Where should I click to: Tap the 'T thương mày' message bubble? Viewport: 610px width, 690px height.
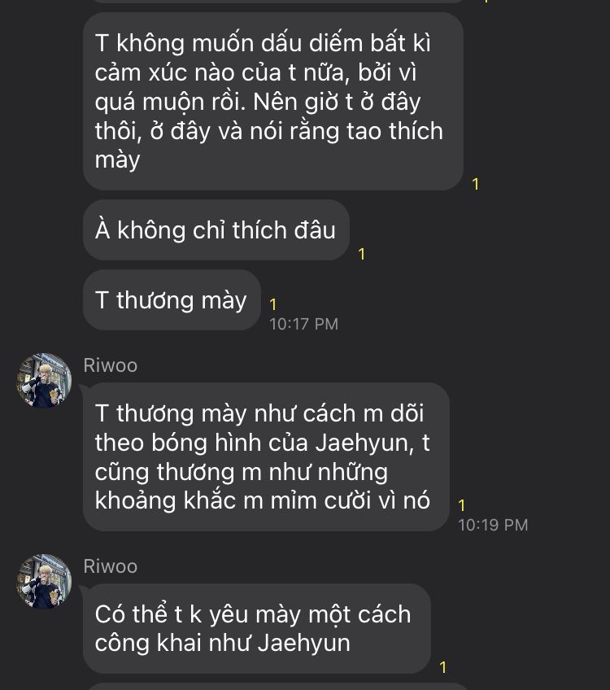pos(172,300)
